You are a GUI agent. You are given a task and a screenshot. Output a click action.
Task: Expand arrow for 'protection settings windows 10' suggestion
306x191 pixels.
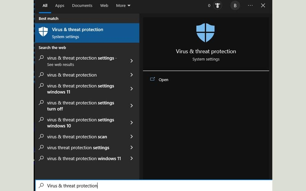(x=132, y=123)
